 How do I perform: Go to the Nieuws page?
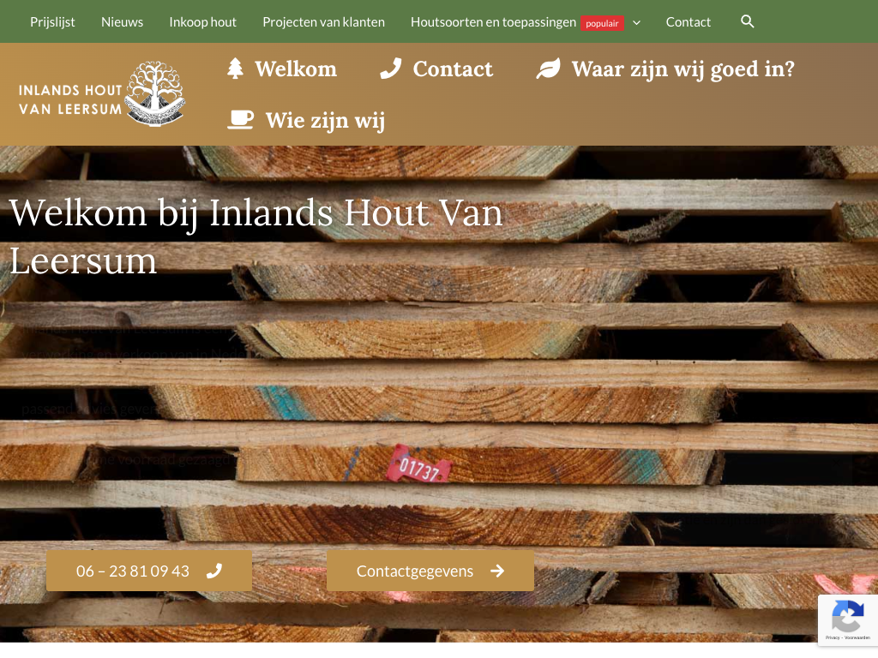pyautogui.click(x=122, y=21)
